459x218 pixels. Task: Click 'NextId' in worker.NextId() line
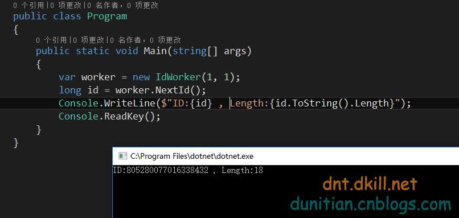tap(173, 90)
